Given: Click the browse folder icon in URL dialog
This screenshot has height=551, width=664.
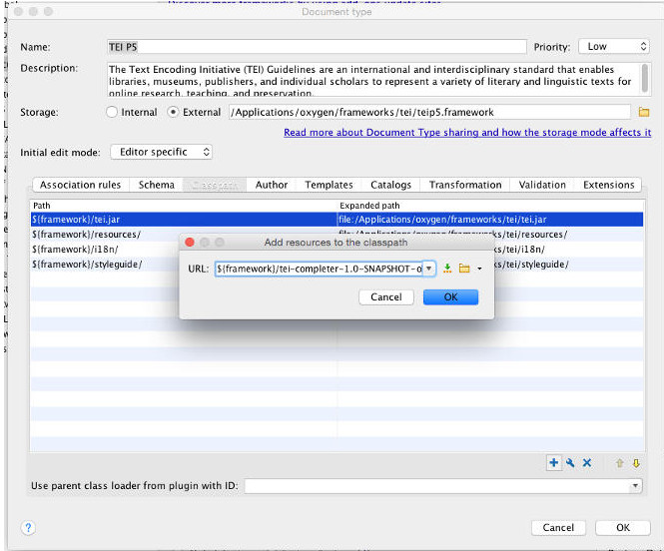Looking at the screenshot, I should (x=464, y=269).
